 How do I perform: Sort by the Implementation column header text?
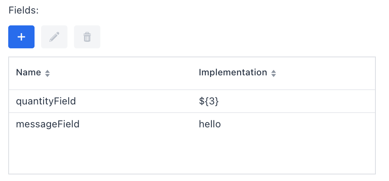pyautogui.click(x=233, y=73)
